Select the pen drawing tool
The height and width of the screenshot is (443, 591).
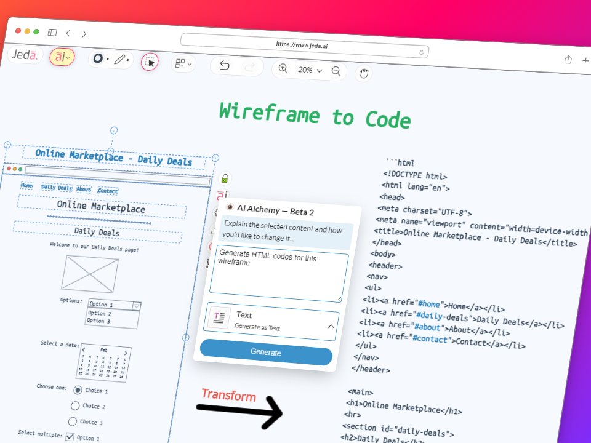click(x=119, y=59)
